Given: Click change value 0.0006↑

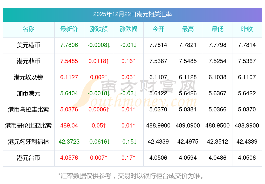Looking at the screenshot, I should click(x=99, y=110).
